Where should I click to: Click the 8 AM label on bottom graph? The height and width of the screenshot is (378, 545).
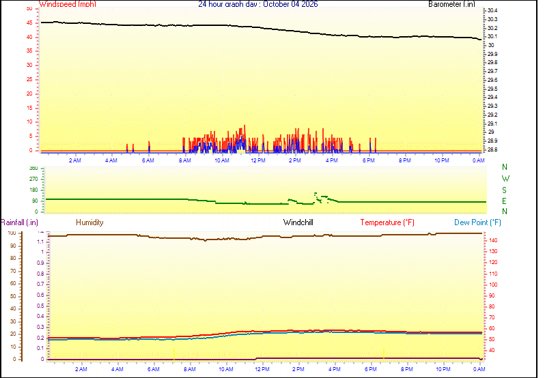click(x=189, y=369)
